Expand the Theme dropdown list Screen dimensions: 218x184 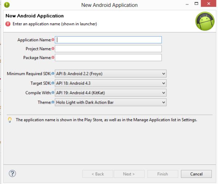pos(110,102)
